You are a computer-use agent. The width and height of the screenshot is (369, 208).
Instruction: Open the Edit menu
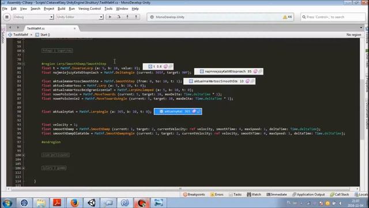point(14,9)
